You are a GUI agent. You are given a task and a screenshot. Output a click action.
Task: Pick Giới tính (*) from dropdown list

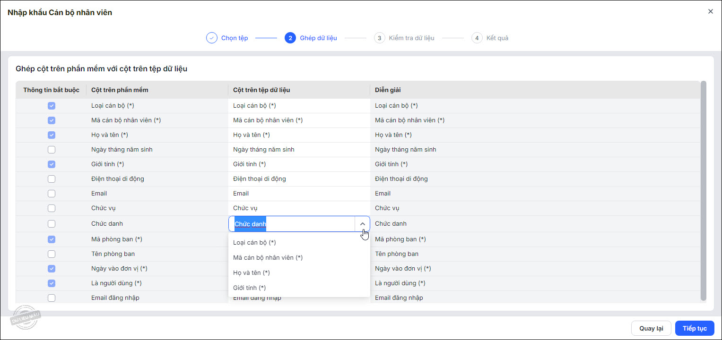[x=249, y=288]
